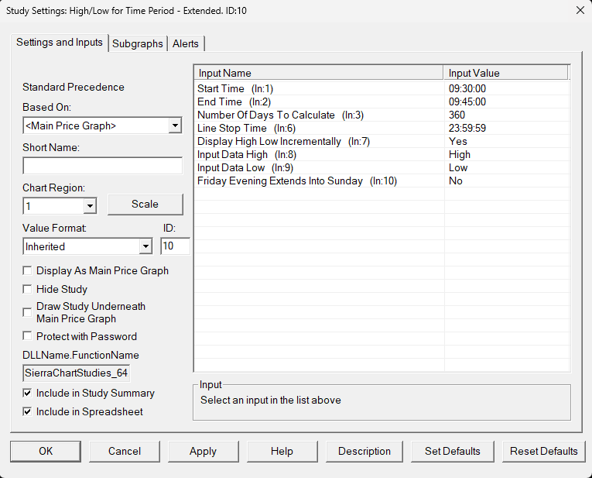Click the Set Defaults button
Viewport: 592px width, 478px height.
452,451
